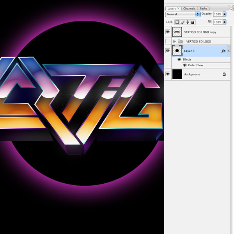Click the lock icon on Background layer
Image resolution: width=234 pixels, height=234 pixels.
224,74
